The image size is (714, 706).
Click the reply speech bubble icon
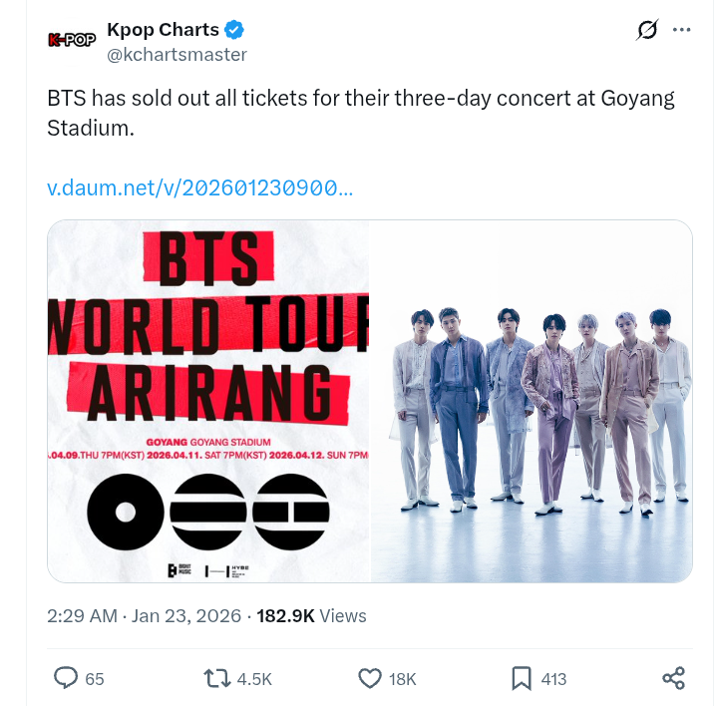click(x=66, y=679)
